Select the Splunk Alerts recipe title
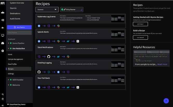This screenshot has width=173, height=107. (x=43, y=32)
